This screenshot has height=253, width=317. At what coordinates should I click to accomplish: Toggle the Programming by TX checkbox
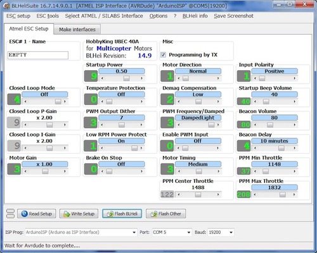coord(163,55)
